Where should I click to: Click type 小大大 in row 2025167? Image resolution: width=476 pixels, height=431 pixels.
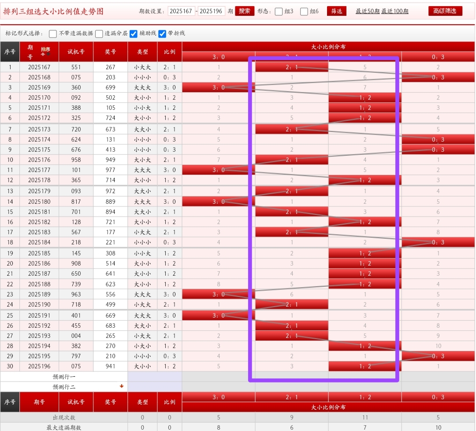(x=142, y=67)
